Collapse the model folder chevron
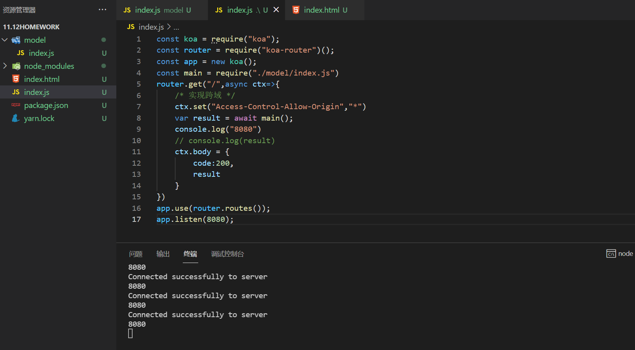This screenshot has height=350, width=635. click(x=5, y=40)
